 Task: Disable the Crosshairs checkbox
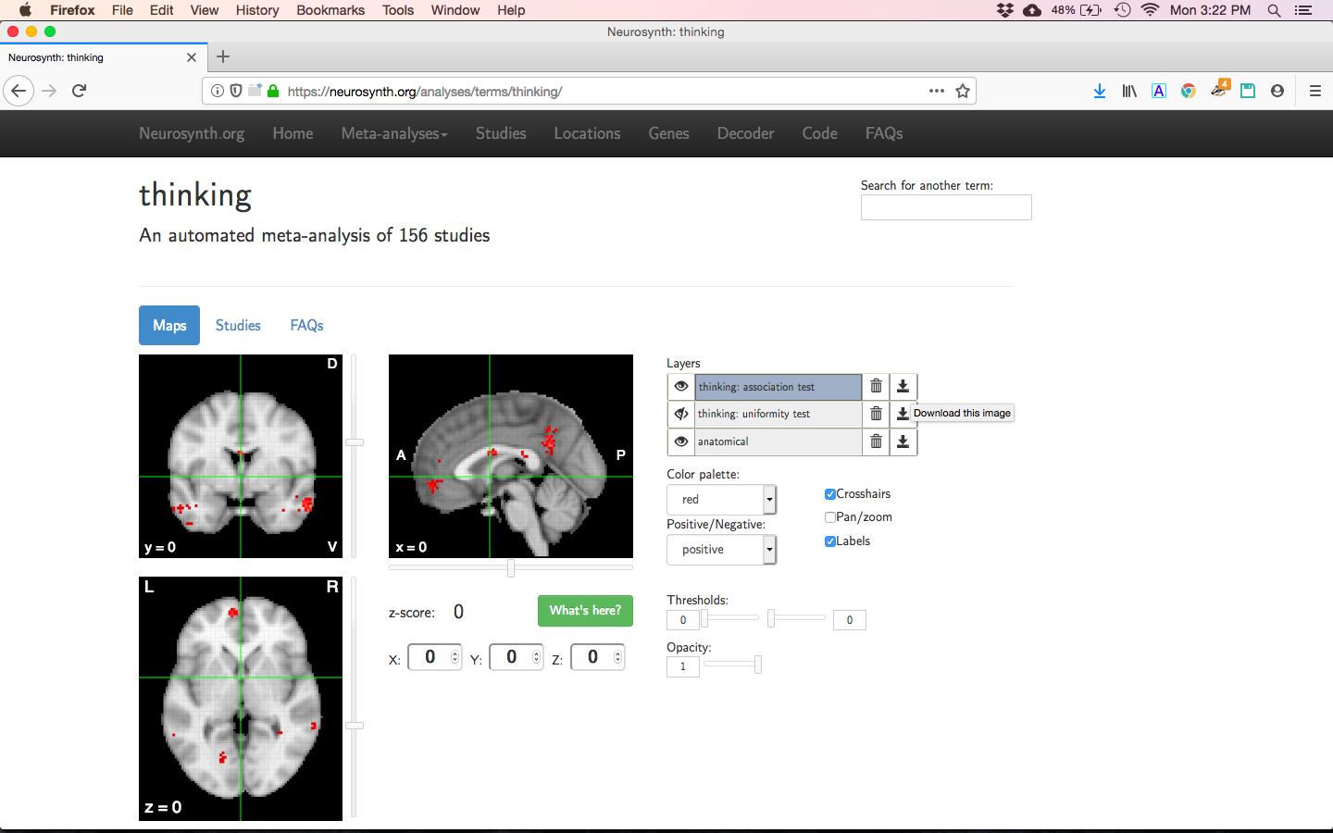(x=830, y=494)
